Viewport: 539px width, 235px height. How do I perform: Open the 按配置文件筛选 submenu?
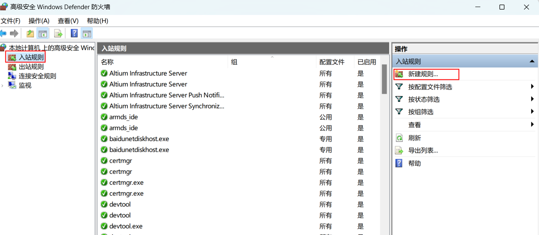click(430, 87)
